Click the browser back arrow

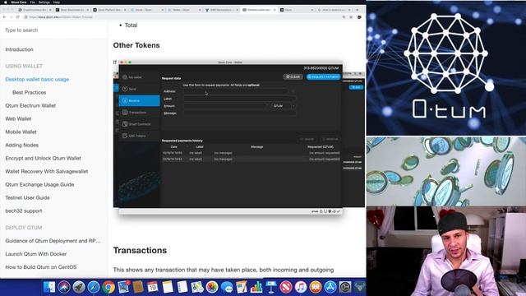(4, 17)
